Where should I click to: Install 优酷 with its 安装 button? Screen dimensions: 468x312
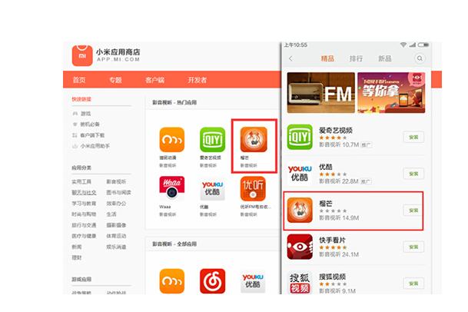[x=413, y=174]
